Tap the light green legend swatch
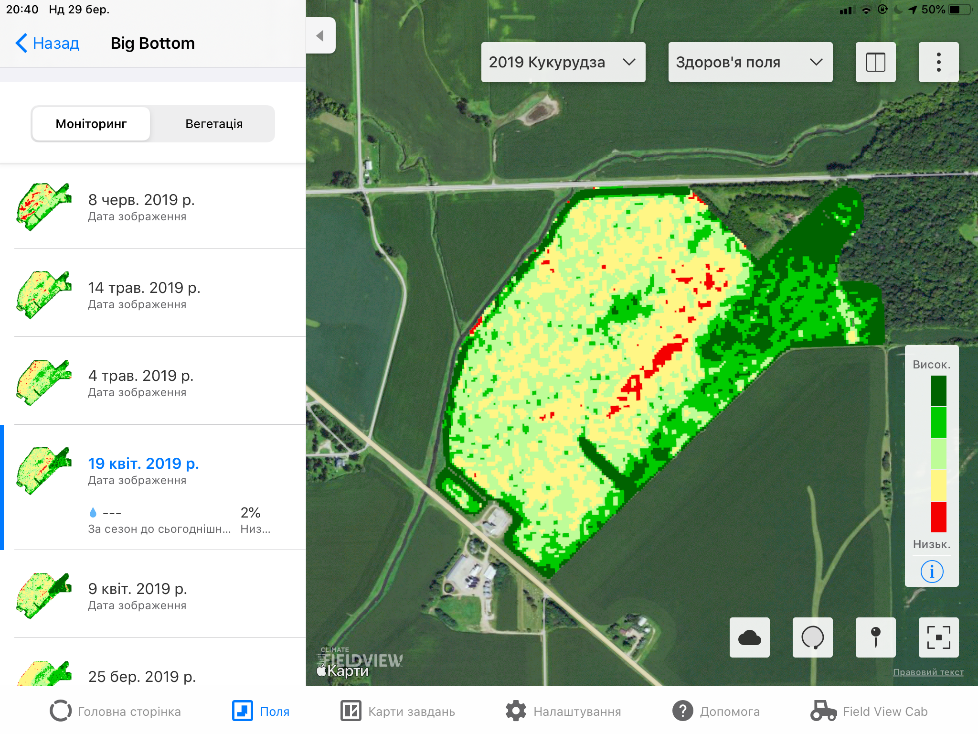 (x=938, y=453)
